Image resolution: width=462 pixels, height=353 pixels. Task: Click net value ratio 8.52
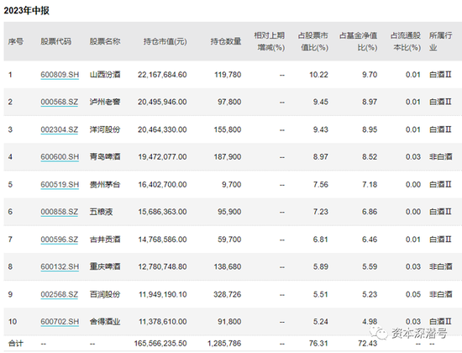tap(370, 157)
